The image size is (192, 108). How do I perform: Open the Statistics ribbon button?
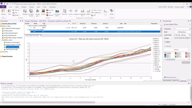click(25, 12)
